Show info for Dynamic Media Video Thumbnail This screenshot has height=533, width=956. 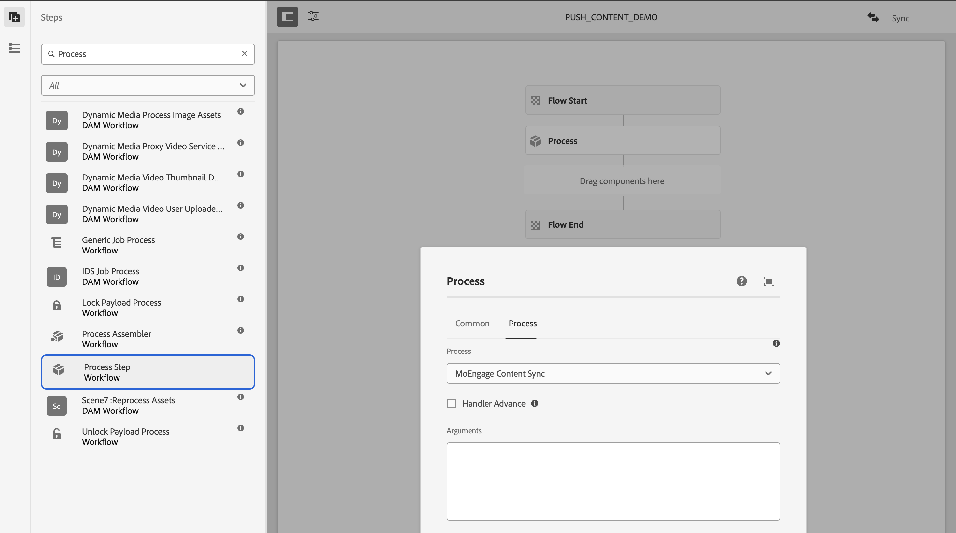(241, 174)
